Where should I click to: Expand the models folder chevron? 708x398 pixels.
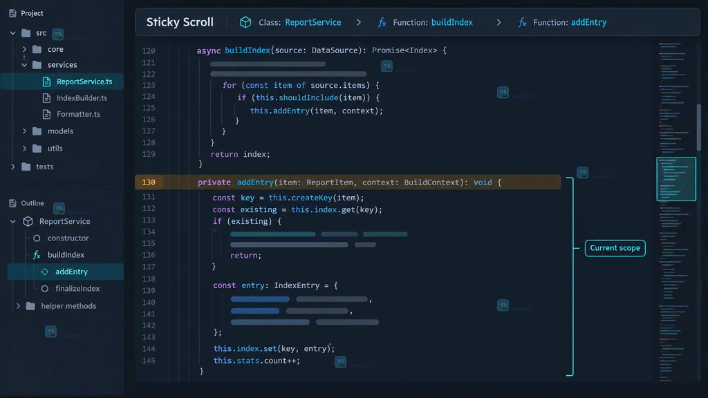(24, 131)
